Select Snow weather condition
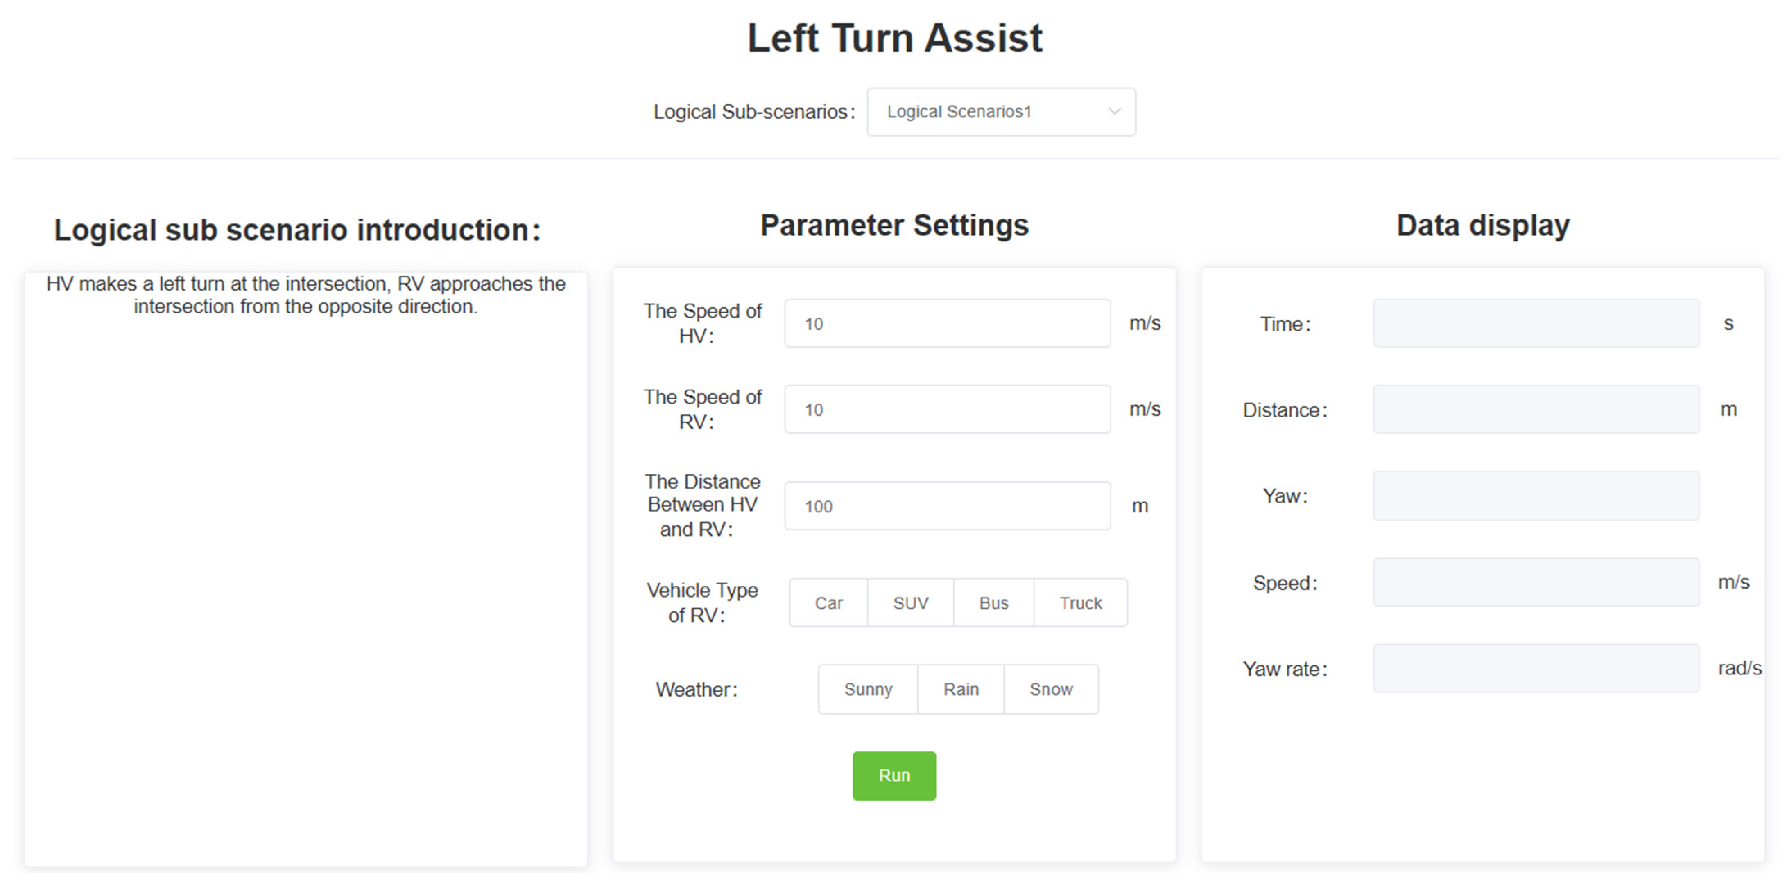 point(1051,689)
